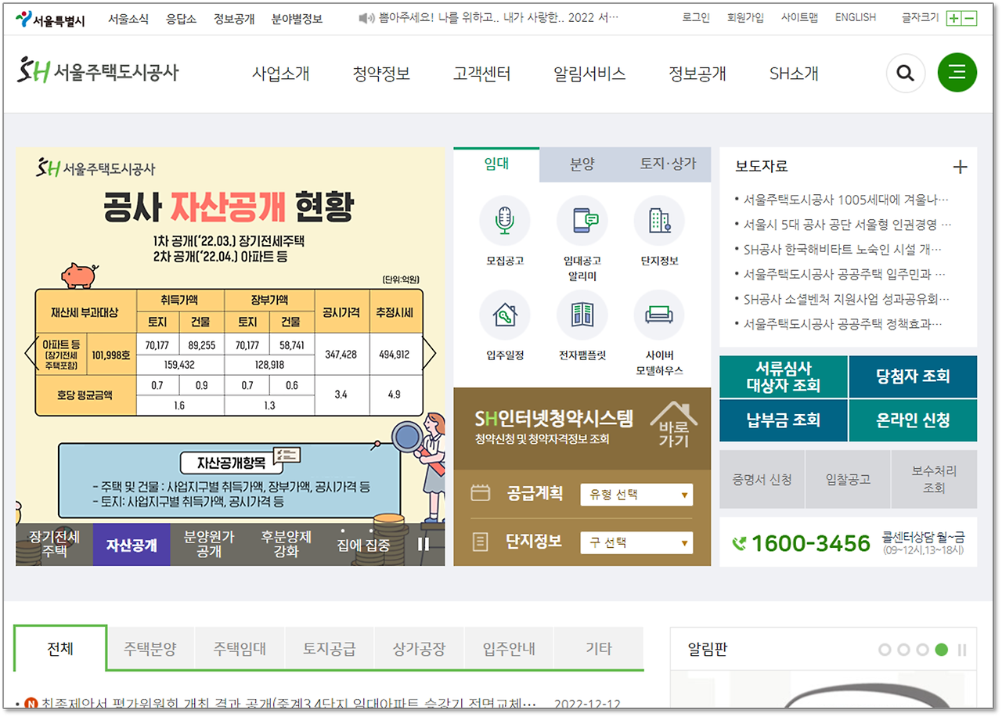
Task: Select the 토지공급 notice tab
Action: (x=329, y=649)
